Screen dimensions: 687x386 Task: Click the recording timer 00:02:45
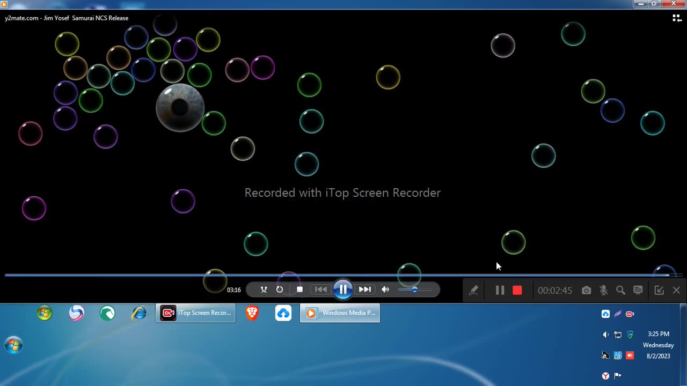(x=555, y=290)
